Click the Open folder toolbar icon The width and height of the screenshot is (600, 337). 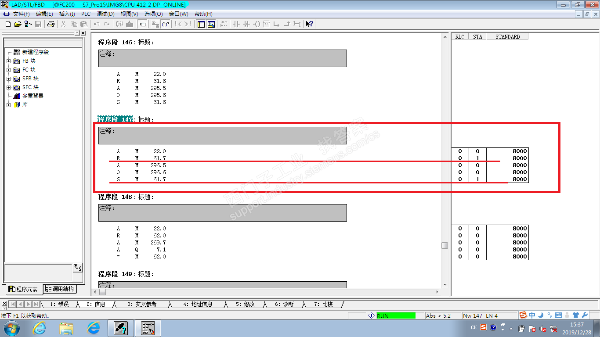[x=18, y=24]
